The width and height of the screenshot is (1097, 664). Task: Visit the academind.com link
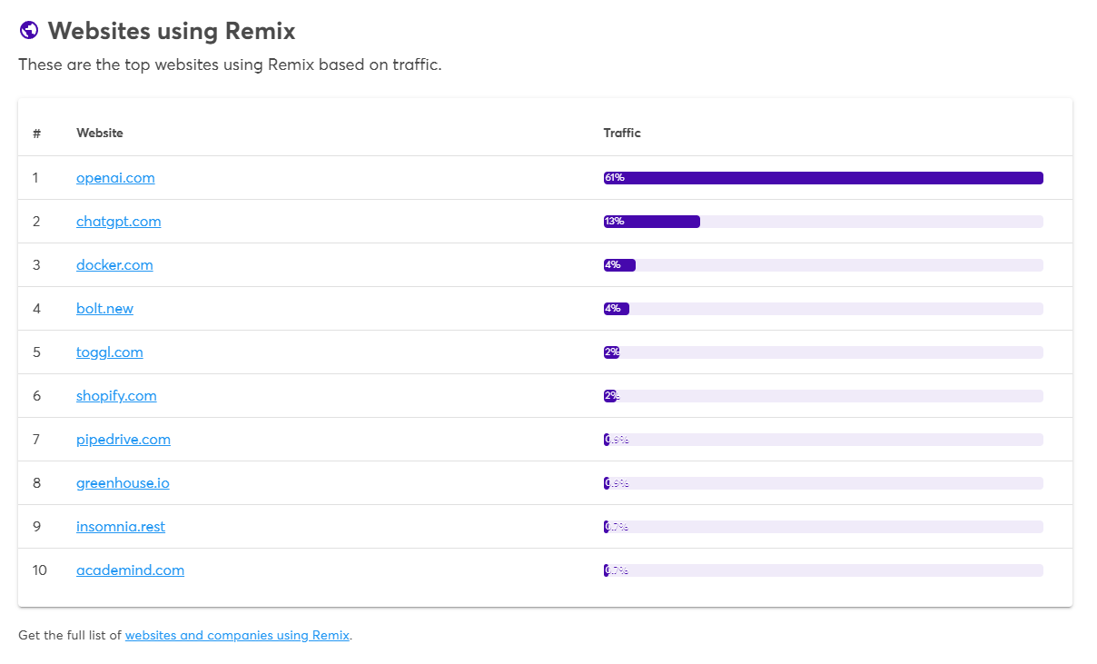click(130, 570)
